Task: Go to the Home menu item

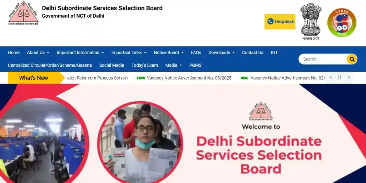Action: tap(14, 53)
